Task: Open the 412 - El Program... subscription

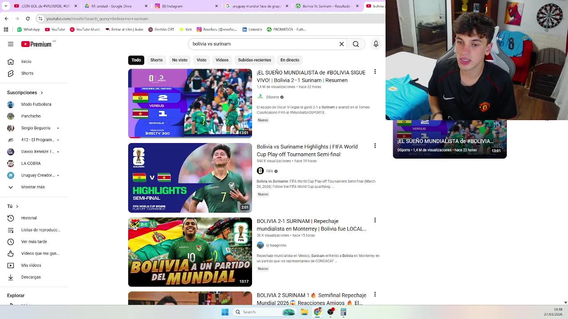Action: [x=34, y=140]
